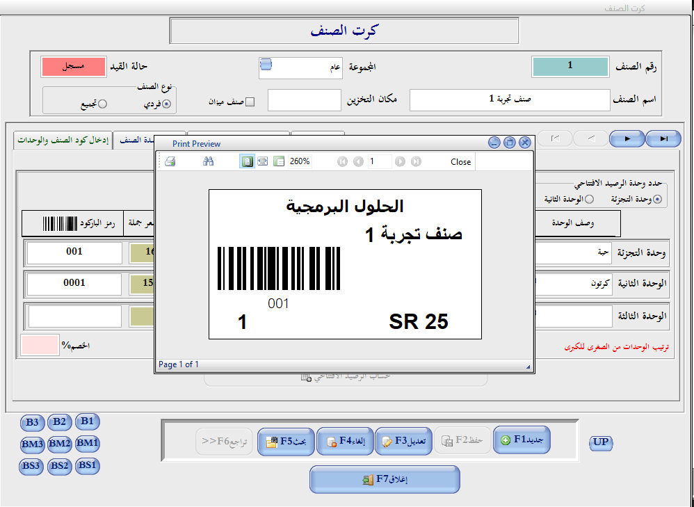Go to the next page in Print Preview
The image size is (694, 507).
400,161
